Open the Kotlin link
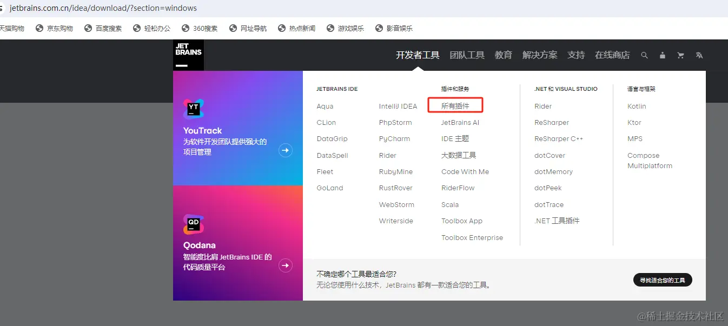 pos(637,107)
